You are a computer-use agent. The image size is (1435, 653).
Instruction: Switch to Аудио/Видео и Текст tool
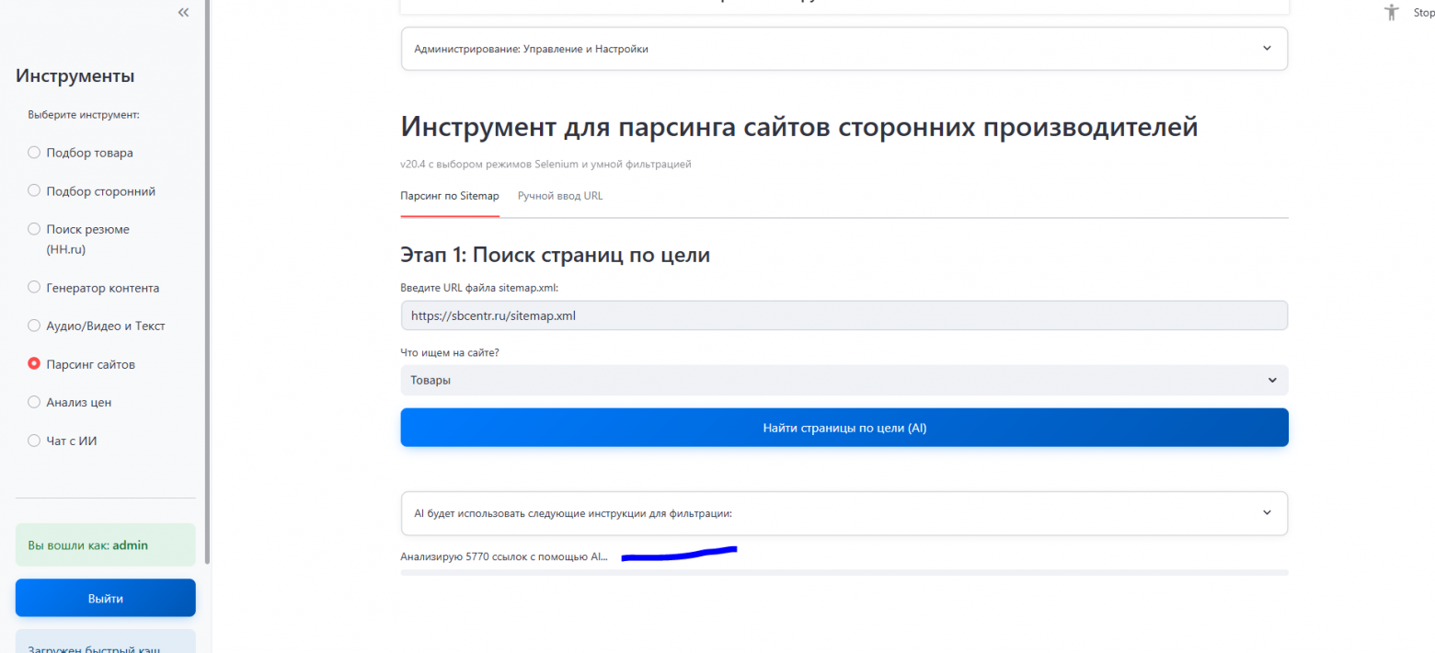click(34, 326)
